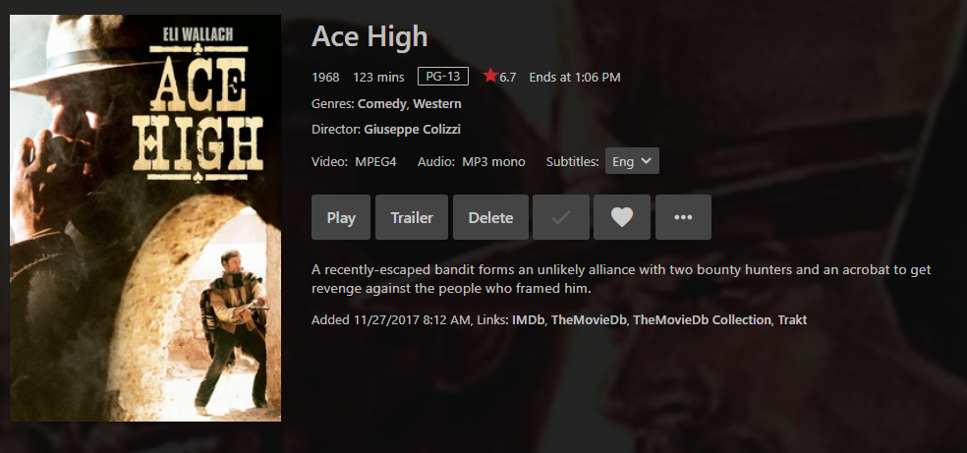
Task: Open the Trakt link
Action: (x=792, y=320)
